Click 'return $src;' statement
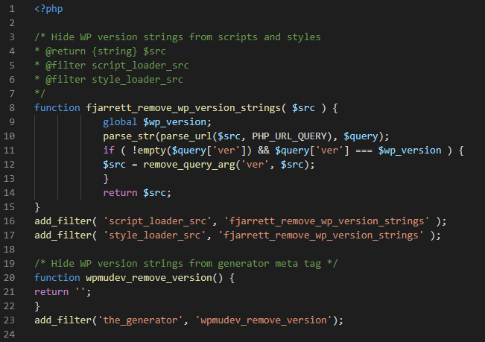 [137, 193]
